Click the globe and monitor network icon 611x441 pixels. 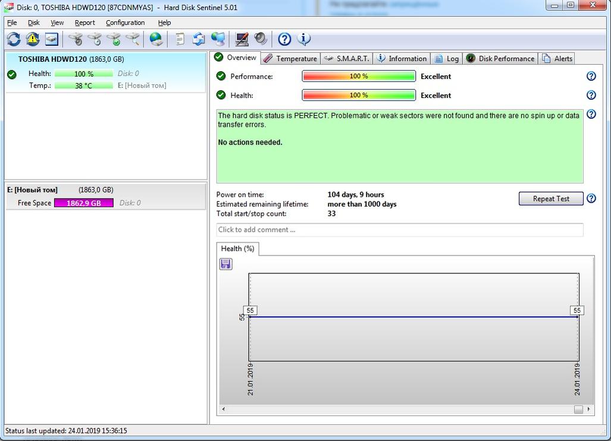coord(218,39)
